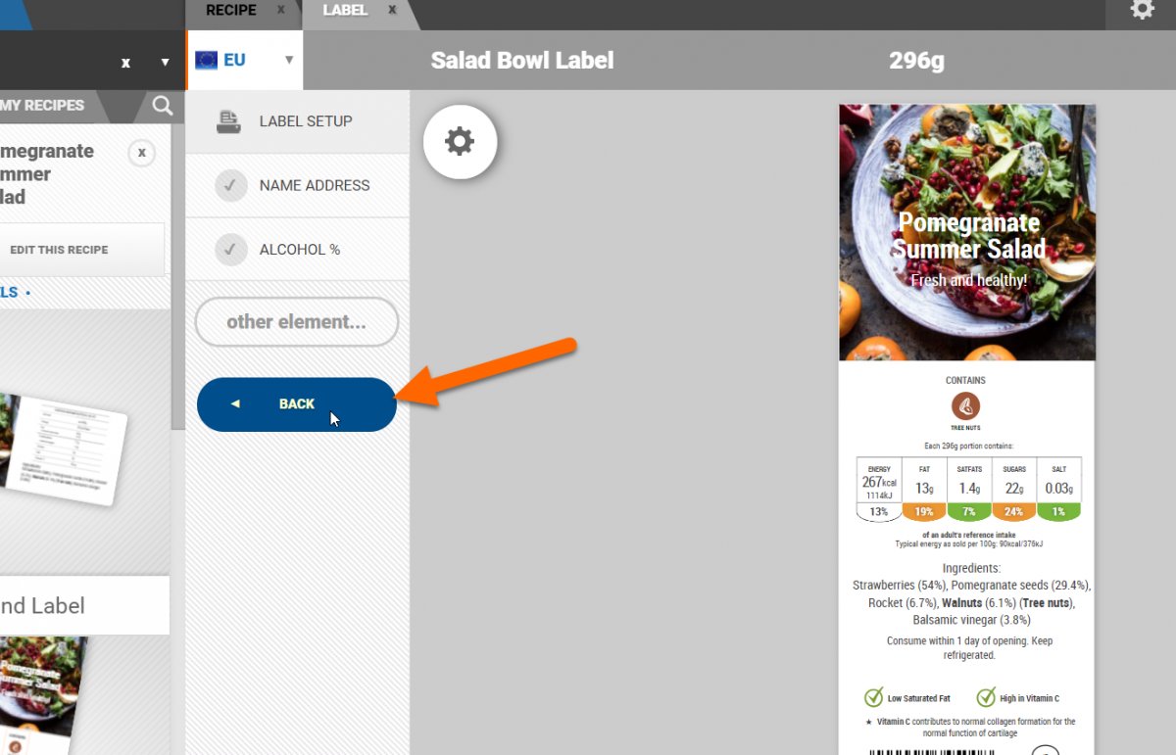Open the search magnifier in My Recipes

[163, 106]
